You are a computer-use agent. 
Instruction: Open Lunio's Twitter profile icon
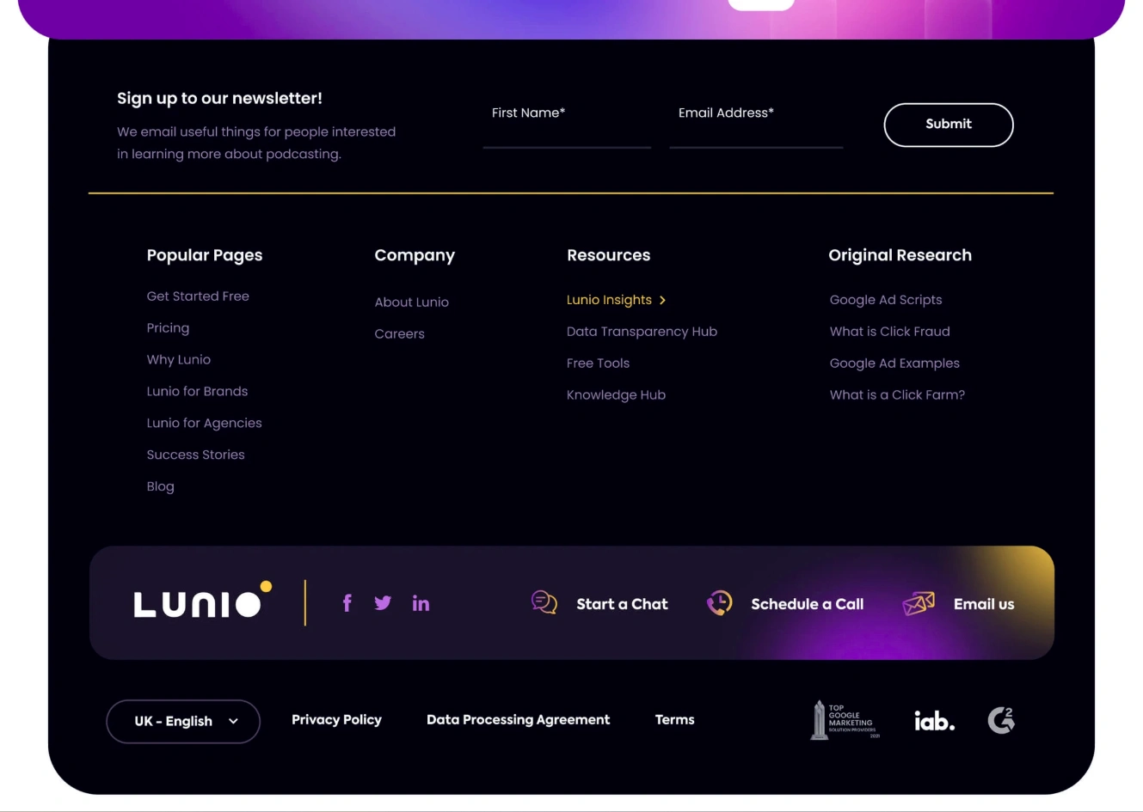pyautogui.click(x=383, y=603)
